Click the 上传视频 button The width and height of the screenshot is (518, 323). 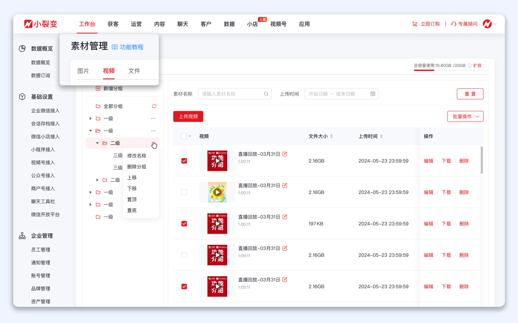188,116
